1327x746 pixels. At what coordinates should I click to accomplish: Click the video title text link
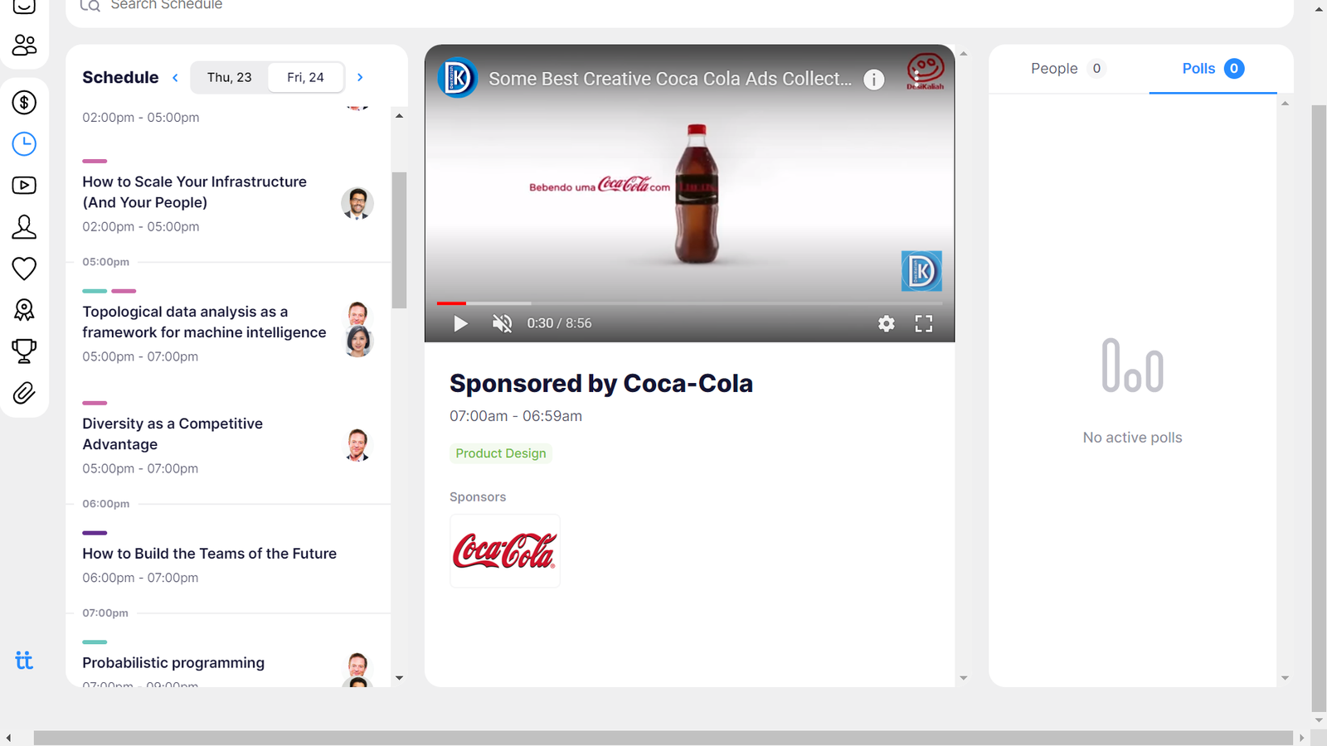[x=670, y=79]
